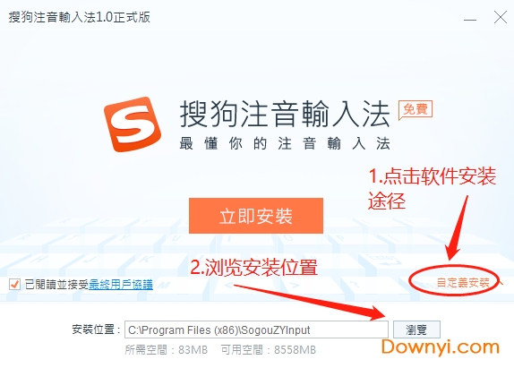This screenshot has height=368, width=514.
Task: Click the 可用空間 8558MB text
Action: pyautogui.click(x=268, y=350)
